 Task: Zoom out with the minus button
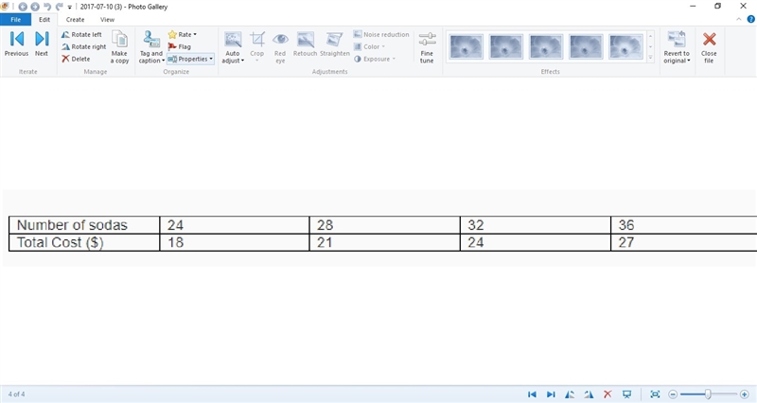(x=673, y=394)
